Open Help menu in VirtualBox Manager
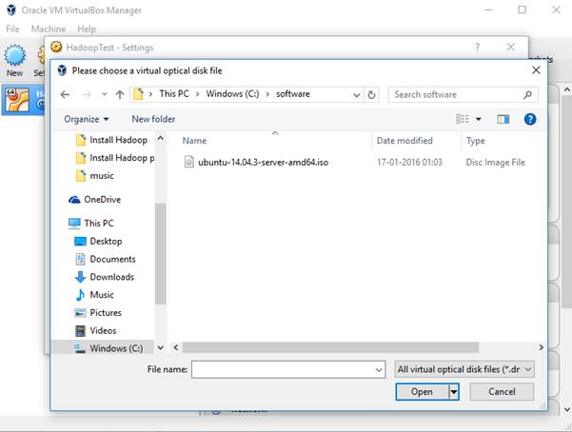This screenshot has height=432, width=572. pyautogui.click(x=87, y=29)
